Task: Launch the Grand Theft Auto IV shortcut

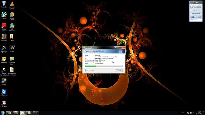Action: coord(4,50)
